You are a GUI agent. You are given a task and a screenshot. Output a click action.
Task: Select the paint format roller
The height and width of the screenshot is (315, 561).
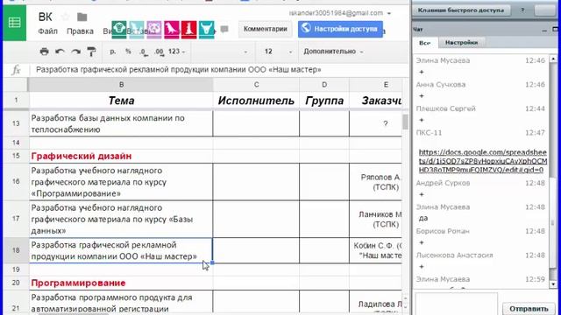tap(91, 52)
